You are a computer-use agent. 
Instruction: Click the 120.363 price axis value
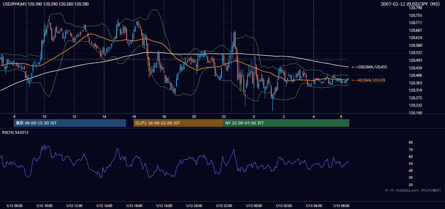tap(416, 83)
